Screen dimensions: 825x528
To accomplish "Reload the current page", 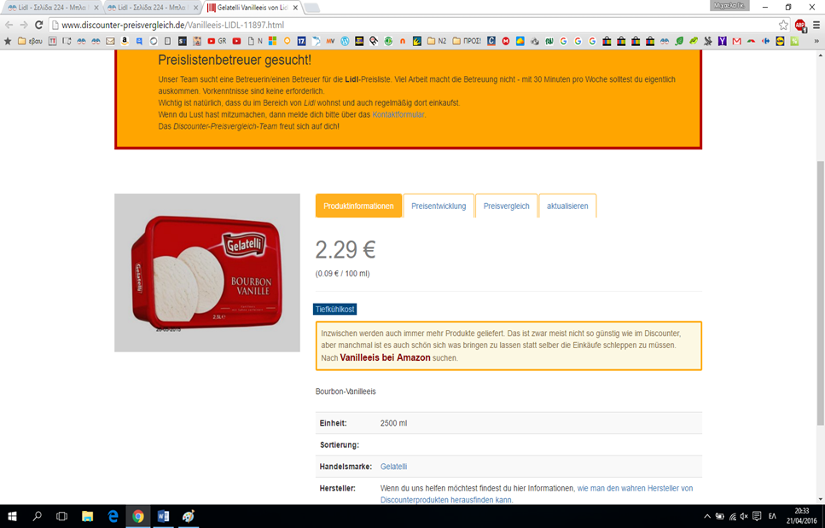I will 38,25.
